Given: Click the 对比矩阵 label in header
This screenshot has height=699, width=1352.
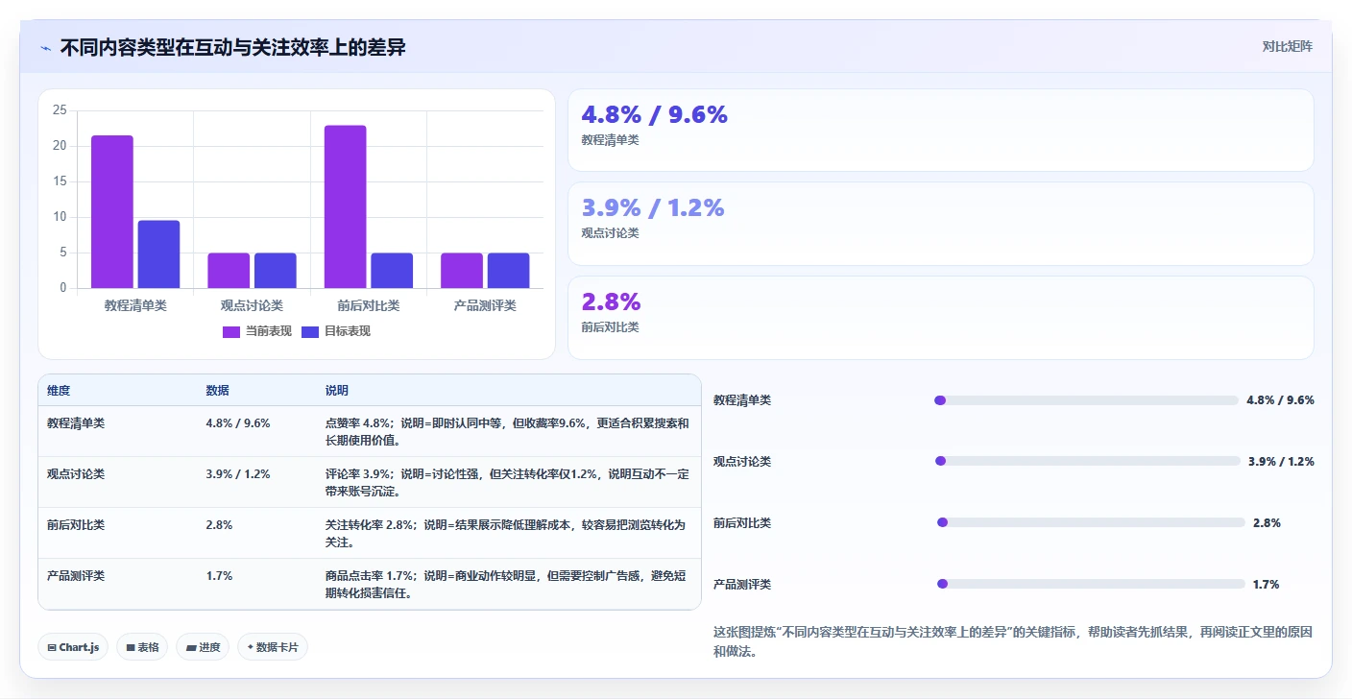Looking at the screenshot, I should pyautogui.click(x=1287, y=46).
